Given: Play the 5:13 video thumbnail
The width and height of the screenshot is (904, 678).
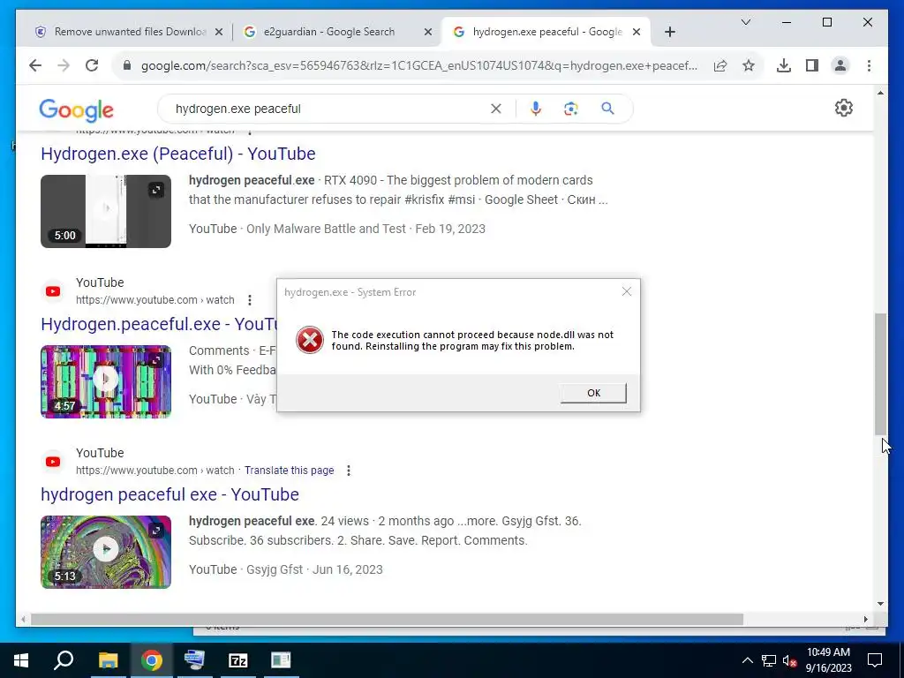Looking at the screenshot, I should click(x=106, y=552).
